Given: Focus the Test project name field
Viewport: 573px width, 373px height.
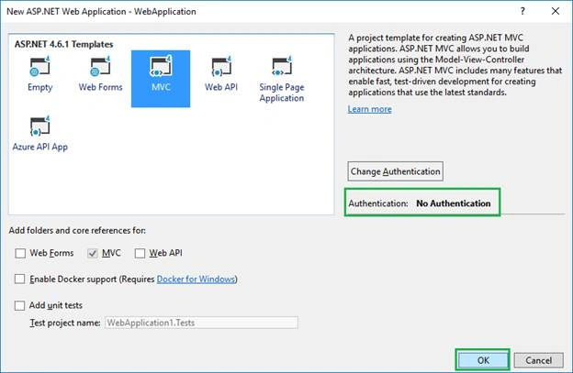Looking at the screenshot, I should [x=201, y=323].
